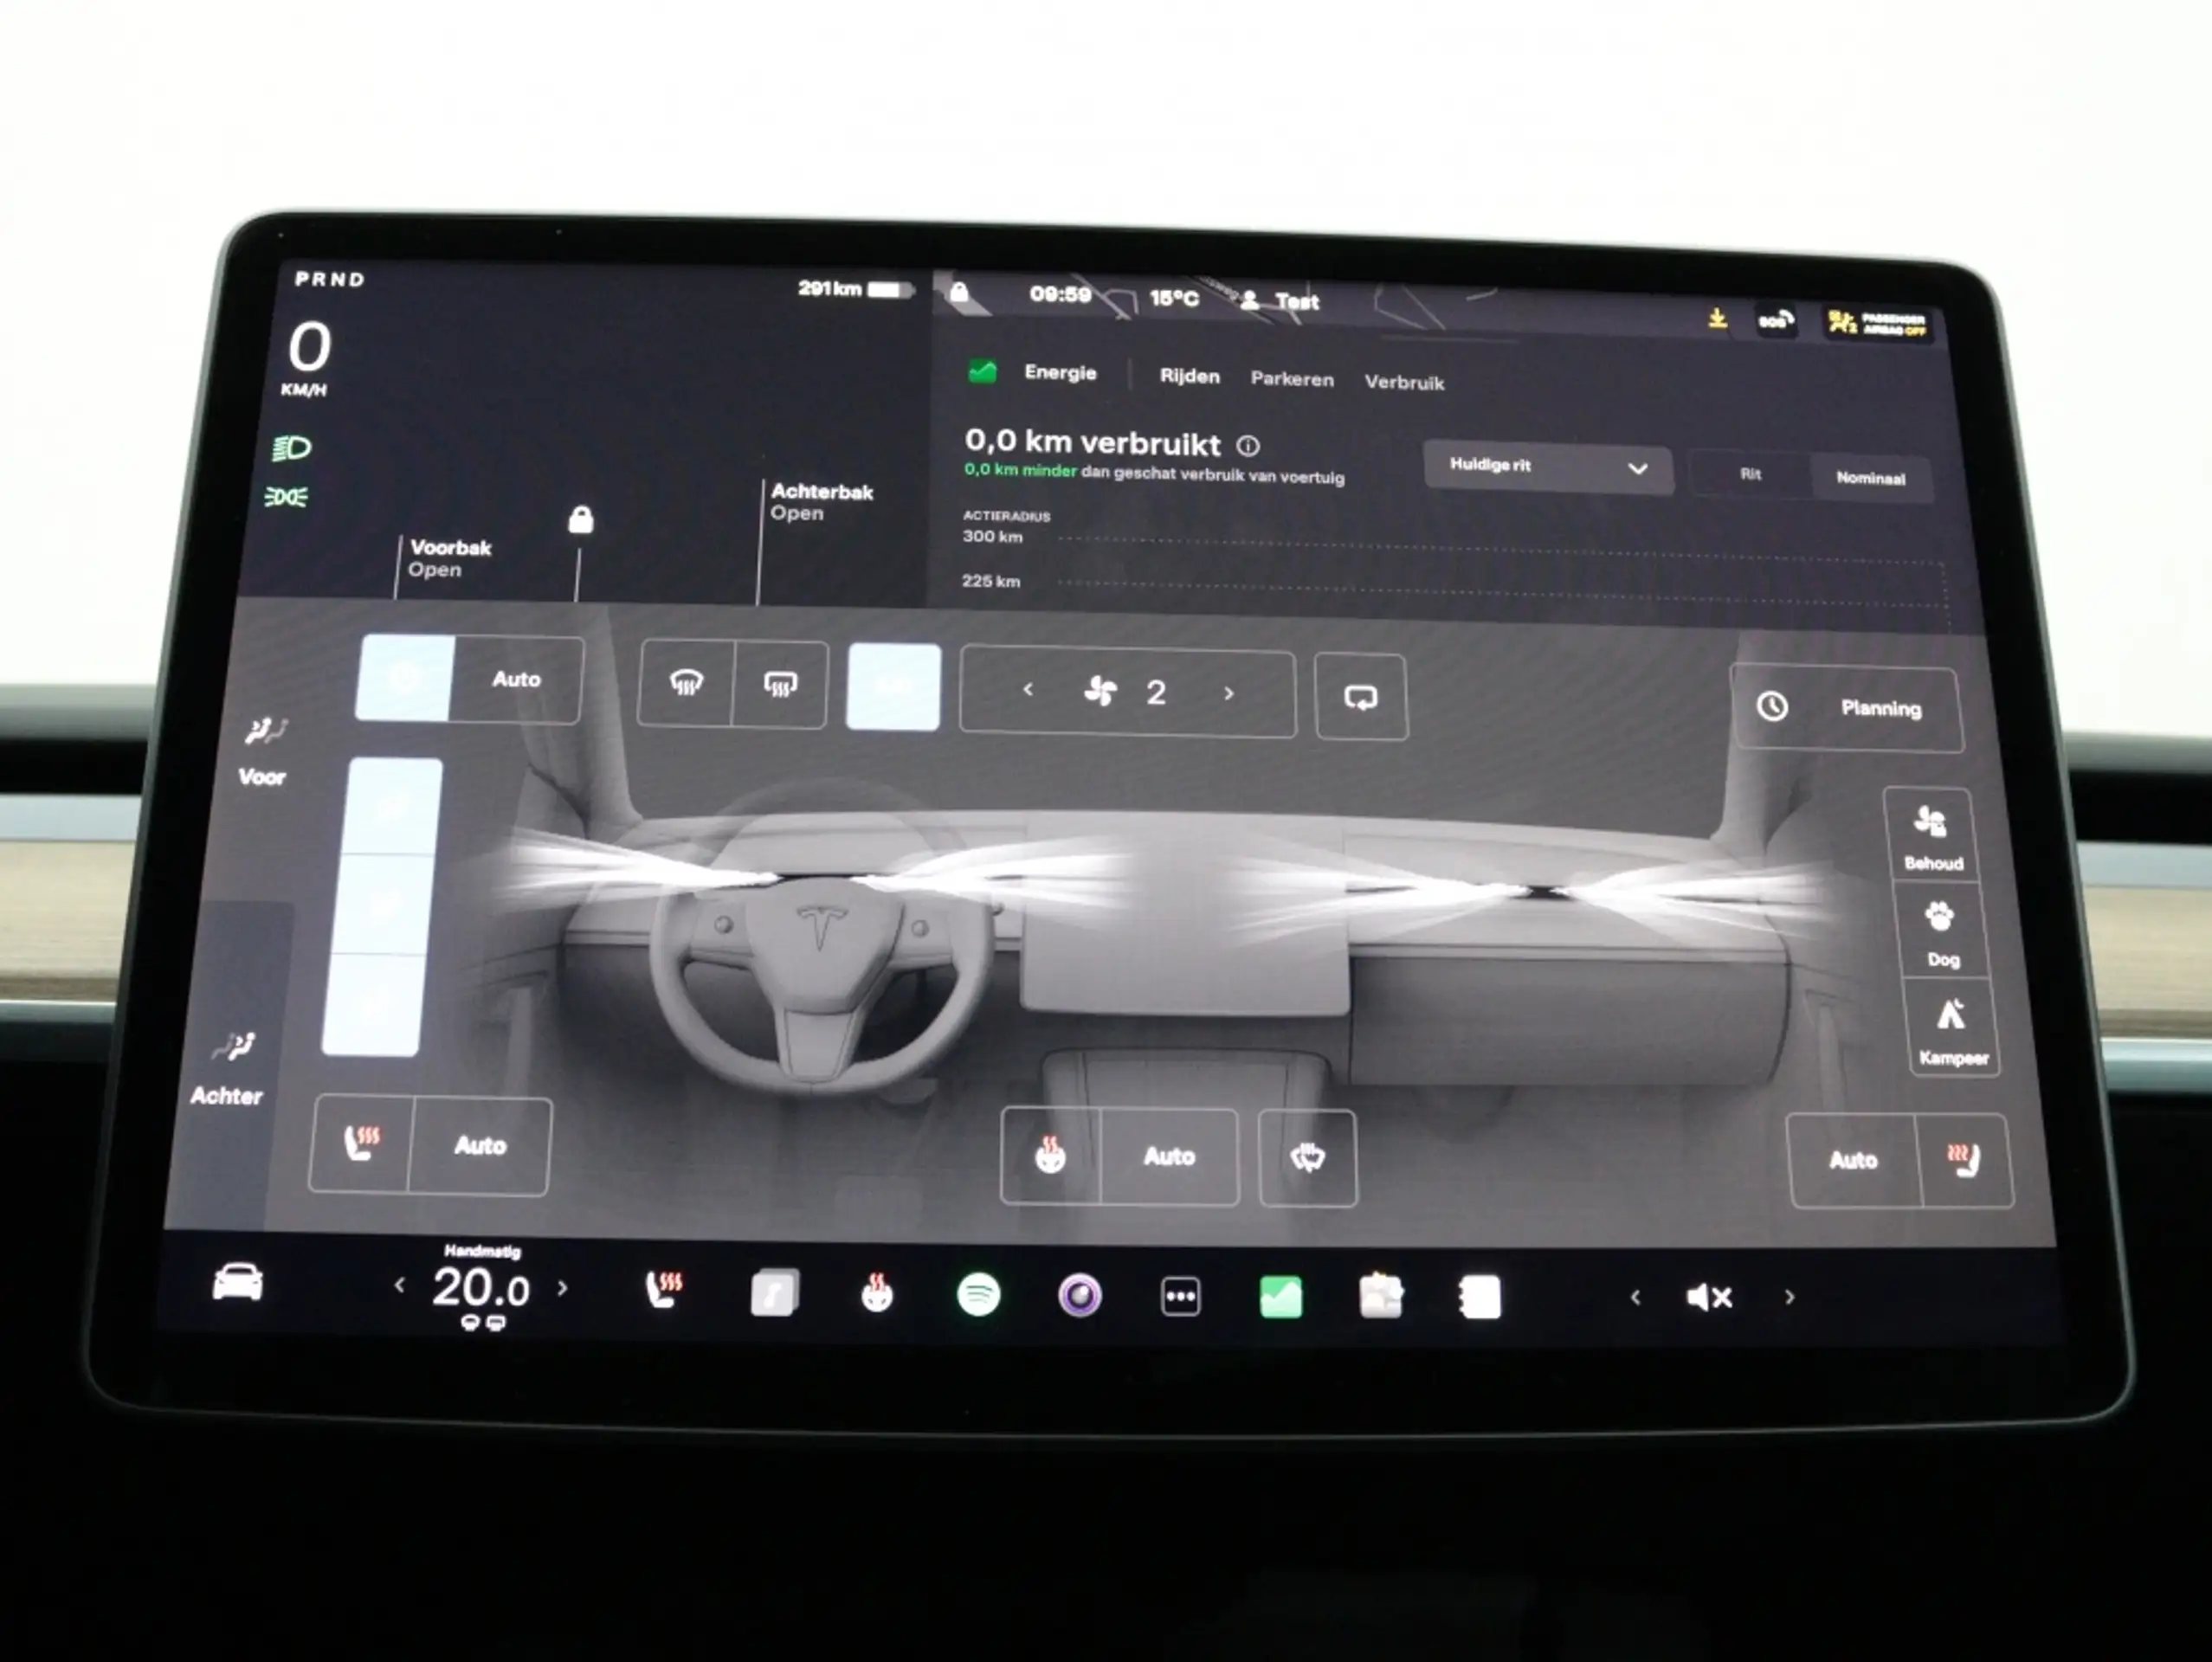This screenshot has width=2212, height=1662.
Task: Open the manual notebook icon
Action: click(x=1480, y=1298)
